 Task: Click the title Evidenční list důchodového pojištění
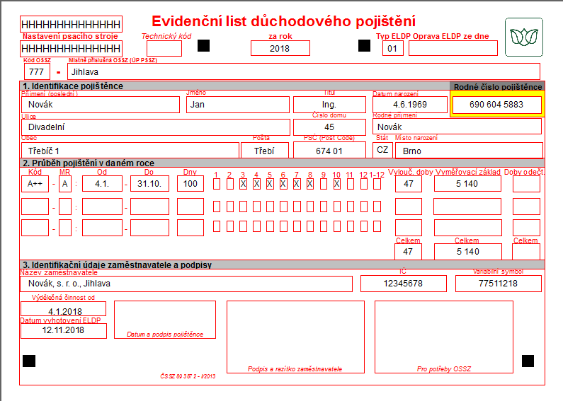pyautogui.click(x=284, y=21)
